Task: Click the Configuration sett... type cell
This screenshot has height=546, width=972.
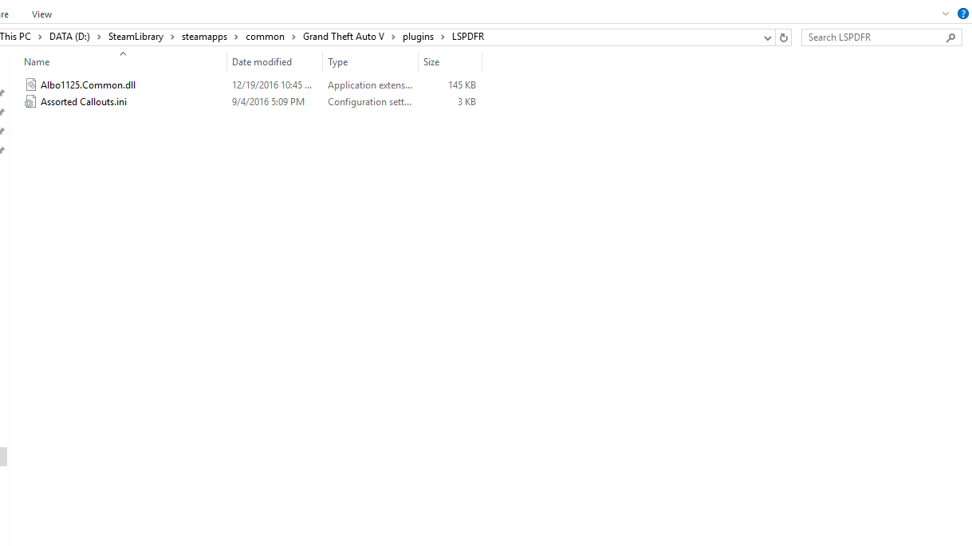Action: (370, 102)
